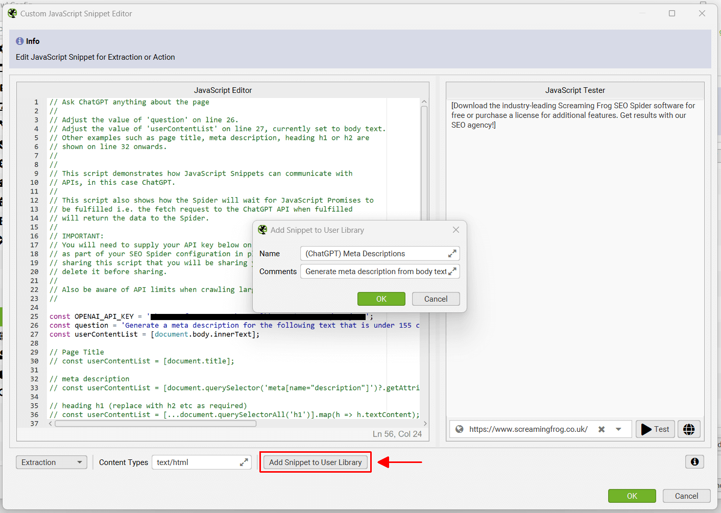This screenshot has height=513, width=721.
Task: Click the comment '// meta description' in the code
Action: point(89,379)
